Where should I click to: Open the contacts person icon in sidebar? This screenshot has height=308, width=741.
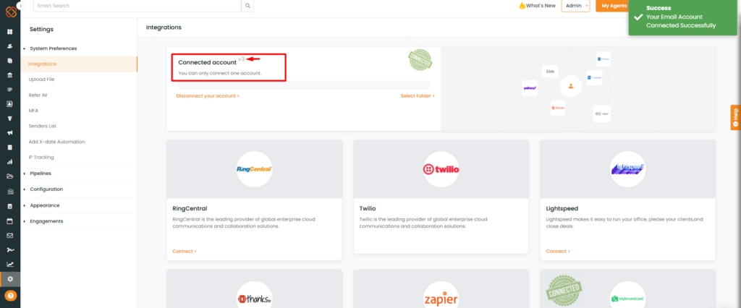[10, 46]
